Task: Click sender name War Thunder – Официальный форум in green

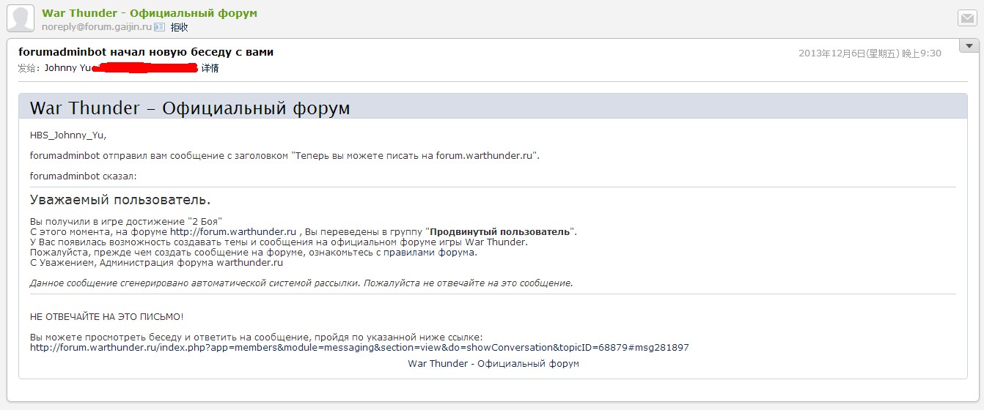Action: [x=150, y=13]
